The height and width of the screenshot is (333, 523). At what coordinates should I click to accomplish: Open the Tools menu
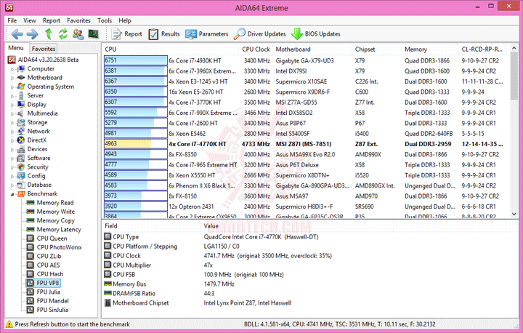105,20
